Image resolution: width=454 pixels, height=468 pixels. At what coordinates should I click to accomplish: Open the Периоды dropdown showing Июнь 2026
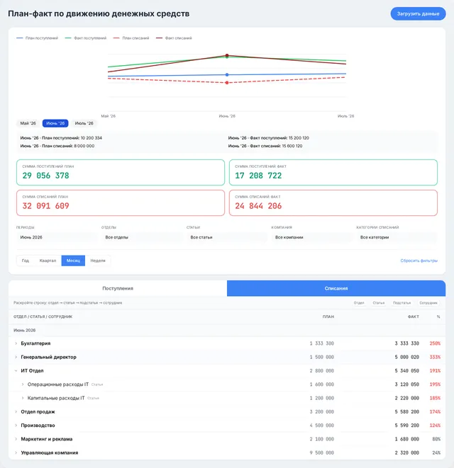(x=57, y=237)
